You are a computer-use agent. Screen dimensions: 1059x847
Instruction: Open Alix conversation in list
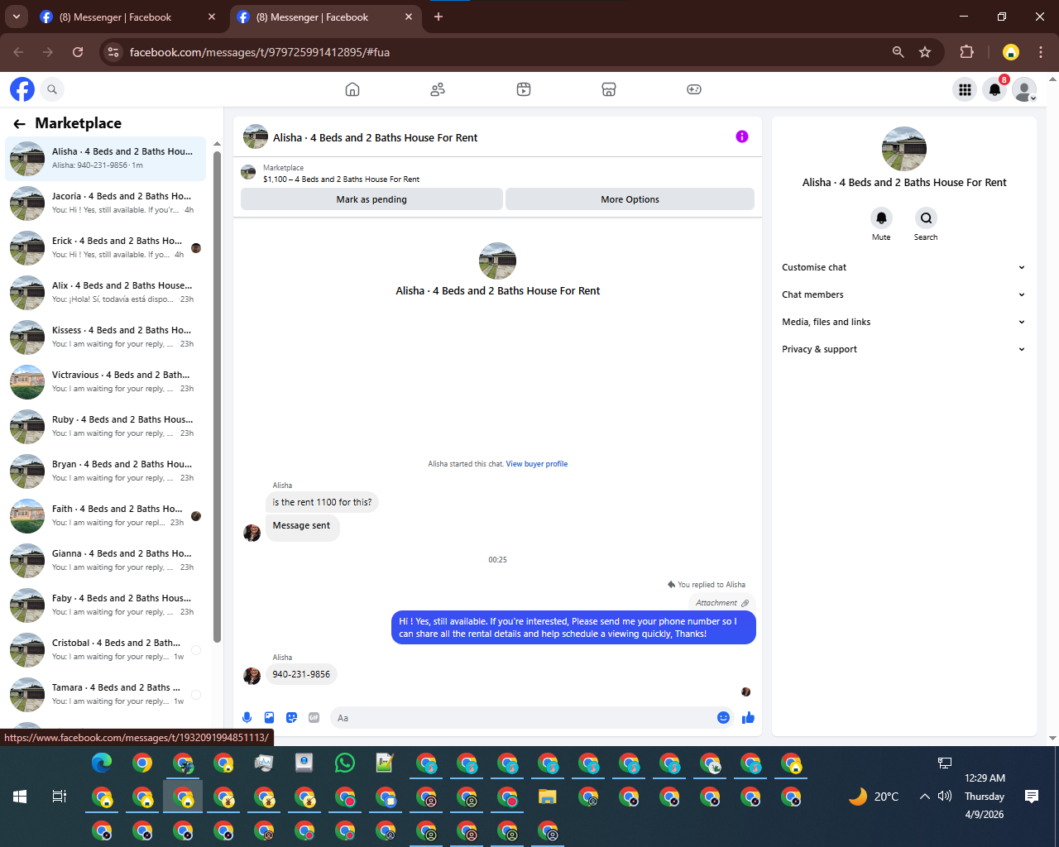(x=106, y=292)
